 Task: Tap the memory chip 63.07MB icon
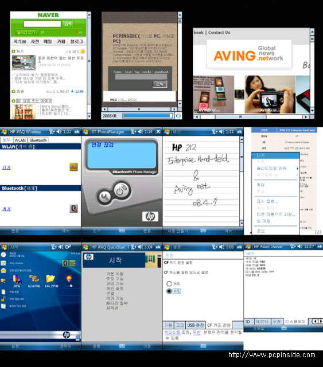34,279
